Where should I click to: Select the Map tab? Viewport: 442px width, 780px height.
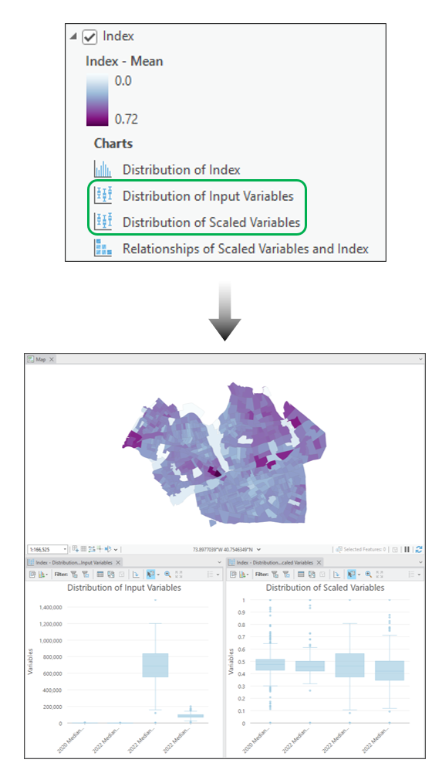point(41,358)
